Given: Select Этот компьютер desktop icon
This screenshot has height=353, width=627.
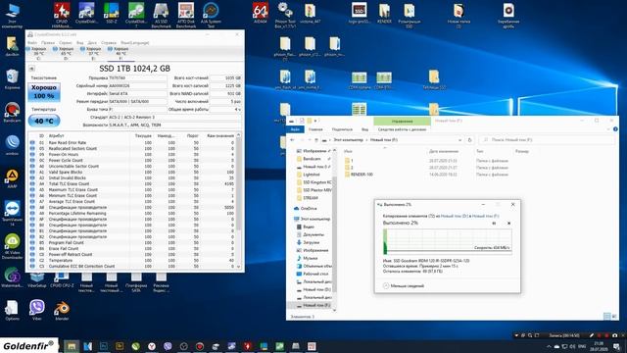Looking at the screenshot, I should [x=12, y=16].
